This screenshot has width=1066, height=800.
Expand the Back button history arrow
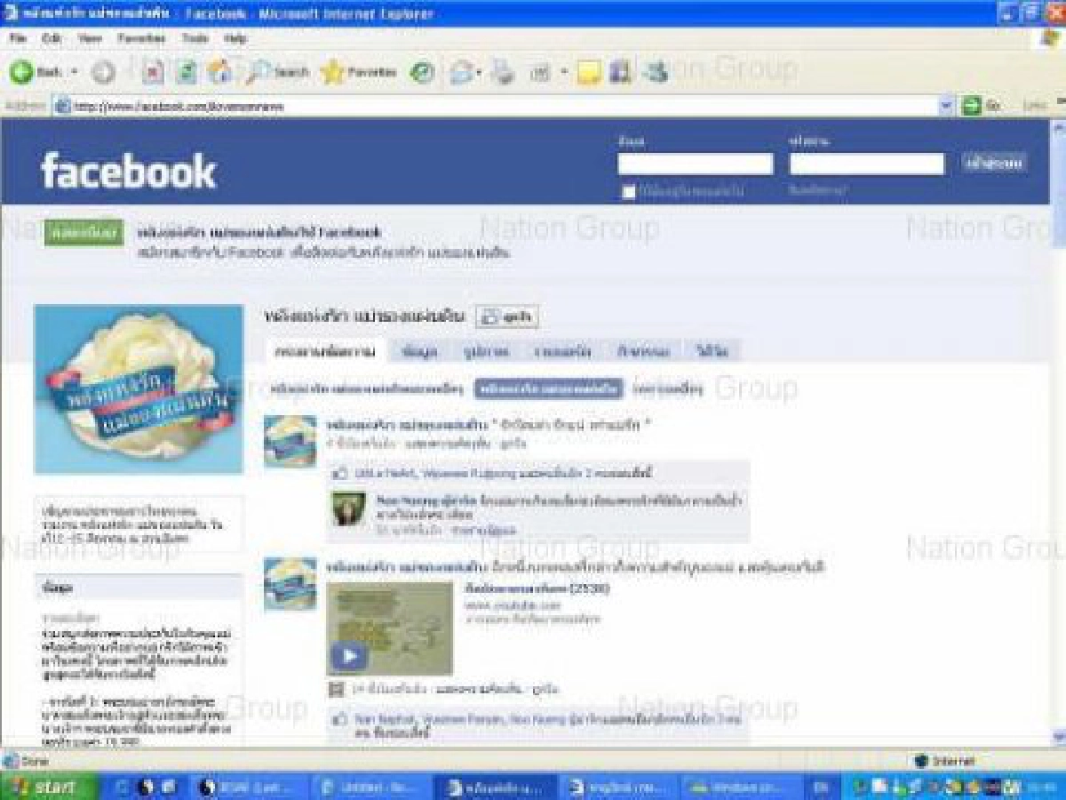click(75, 73)
